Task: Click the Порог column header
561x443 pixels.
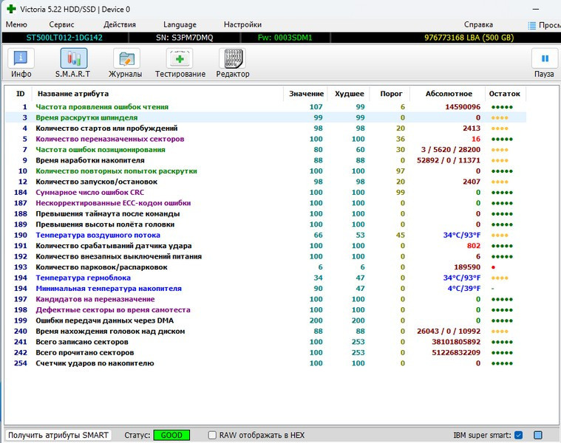Action: pos(391,94)
